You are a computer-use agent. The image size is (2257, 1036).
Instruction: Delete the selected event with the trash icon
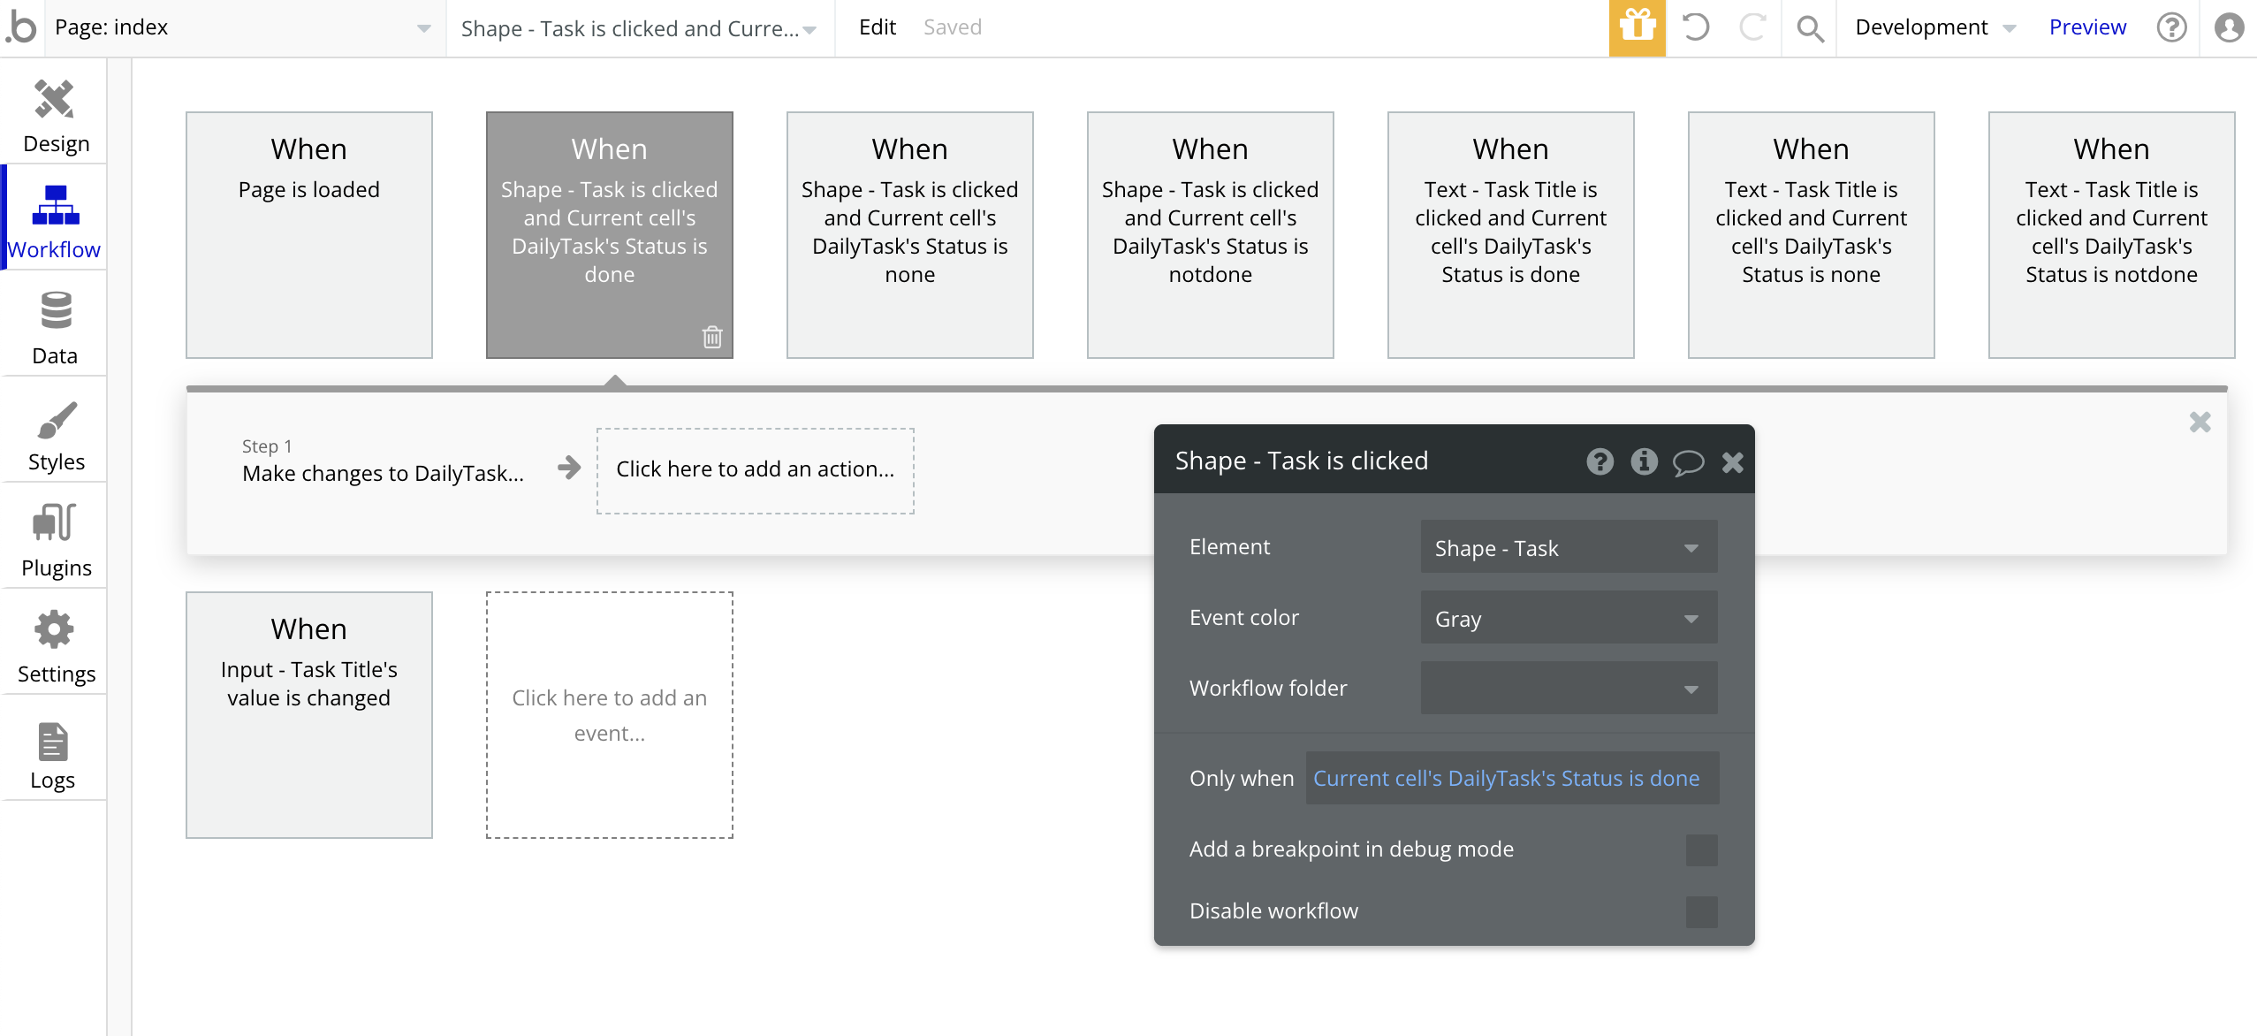pyautogui.click(x=712, y=337)
